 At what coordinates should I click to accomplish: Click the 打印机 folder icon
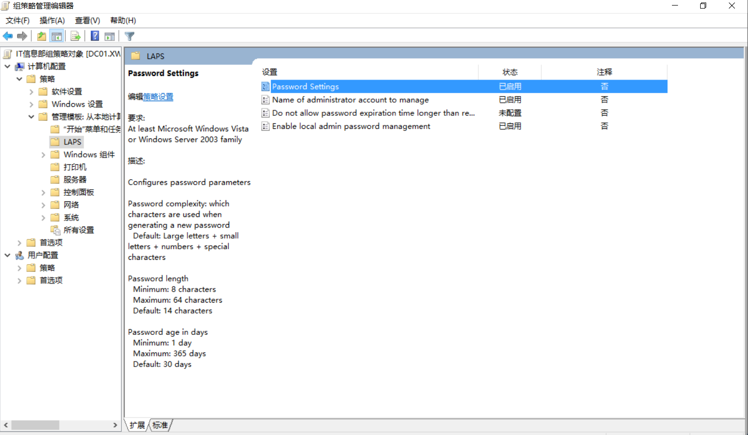55,167
